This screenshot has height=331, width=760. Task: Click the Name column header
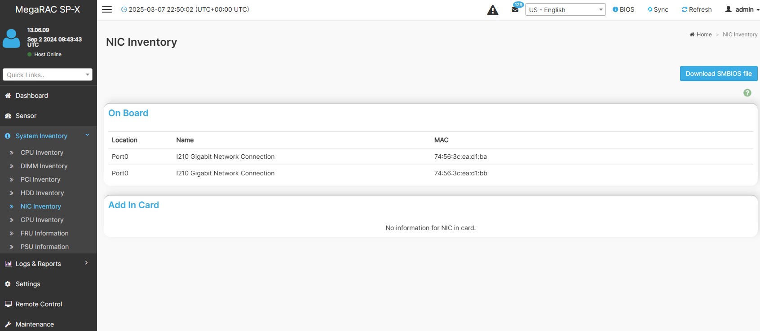185,140
